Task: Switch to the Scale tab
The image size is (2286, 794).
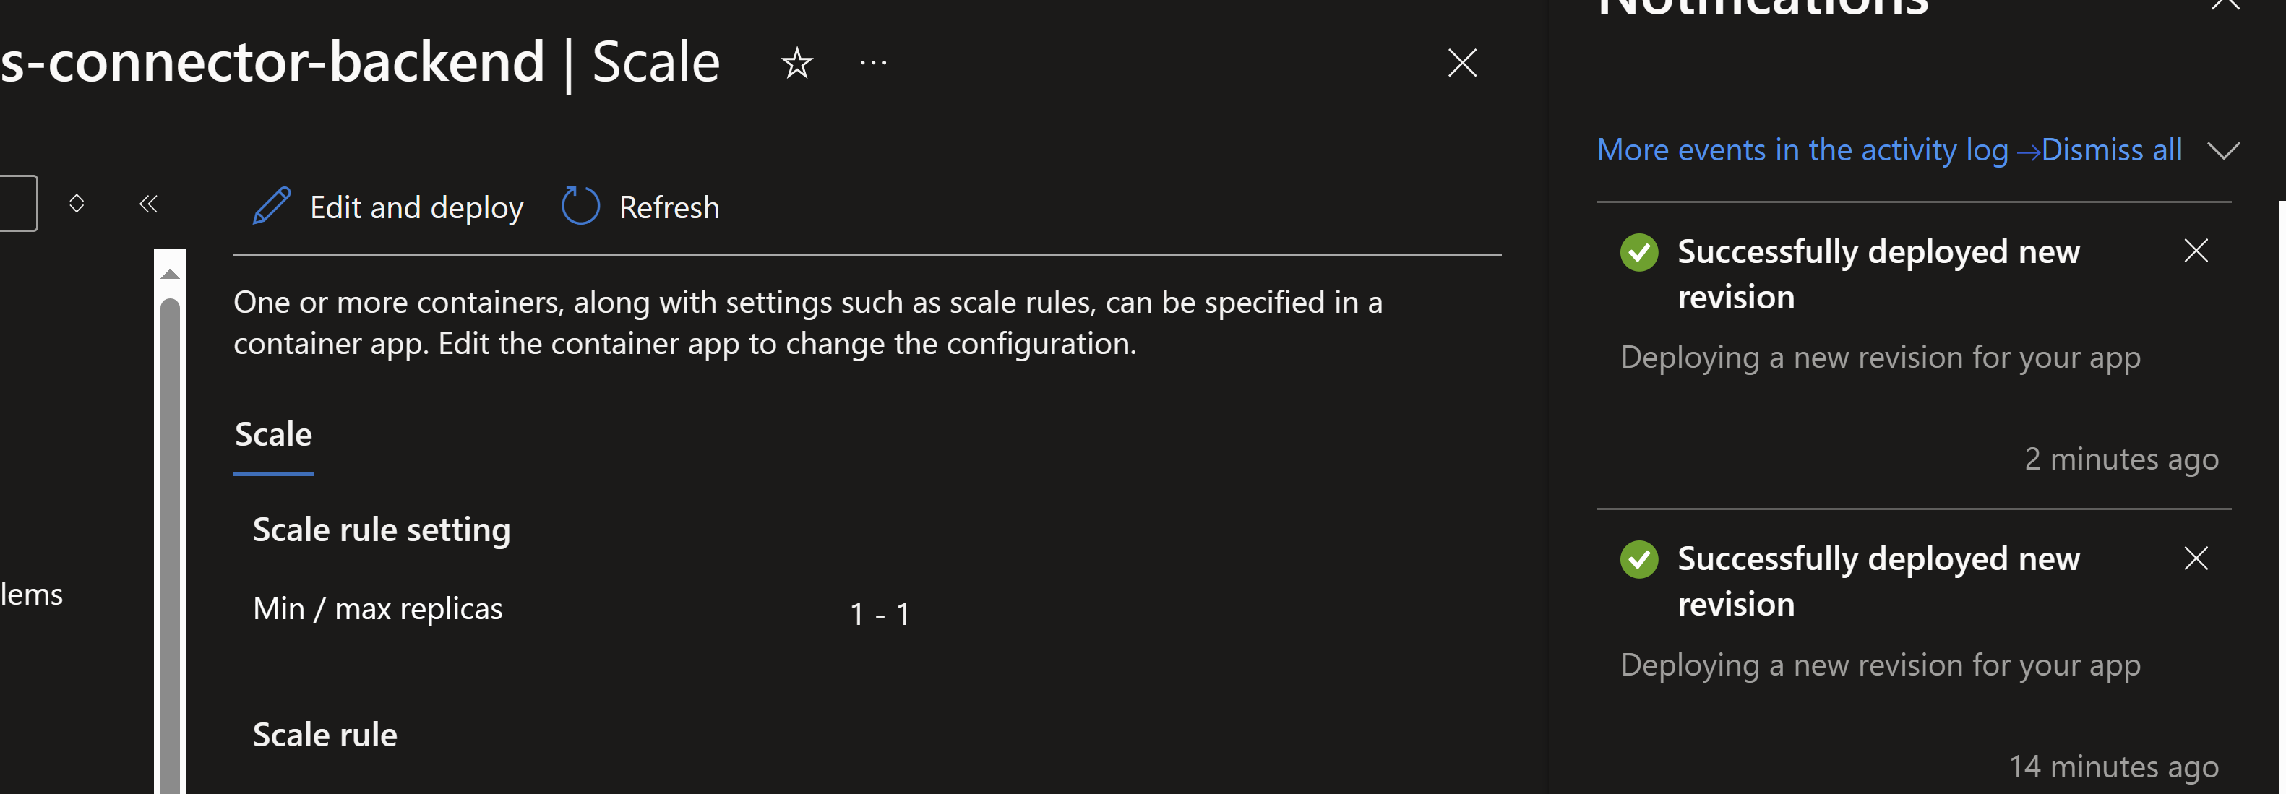Action: tap(272, 433)
